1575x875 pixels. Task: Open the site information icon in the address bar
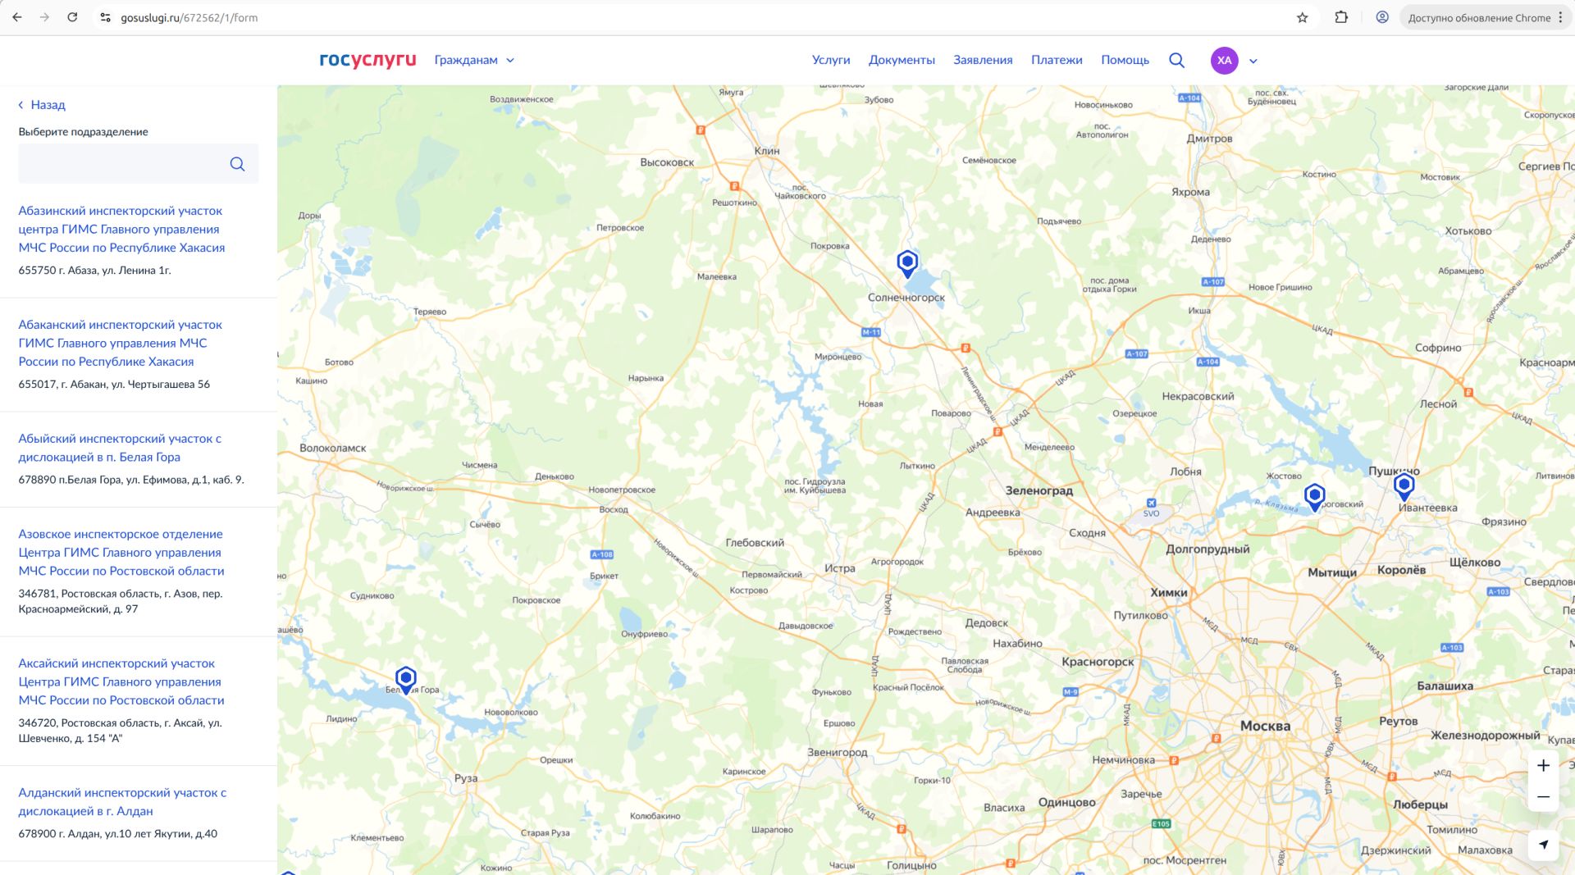pos(106,17)
